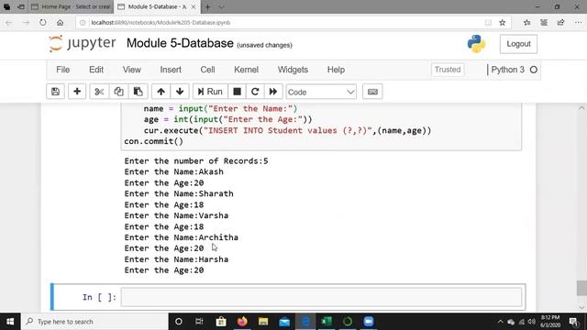587x330 pixels.
Task: Click the page vertical scrollbar thumb
Action: pyautogui.click(x=581, y=288)
